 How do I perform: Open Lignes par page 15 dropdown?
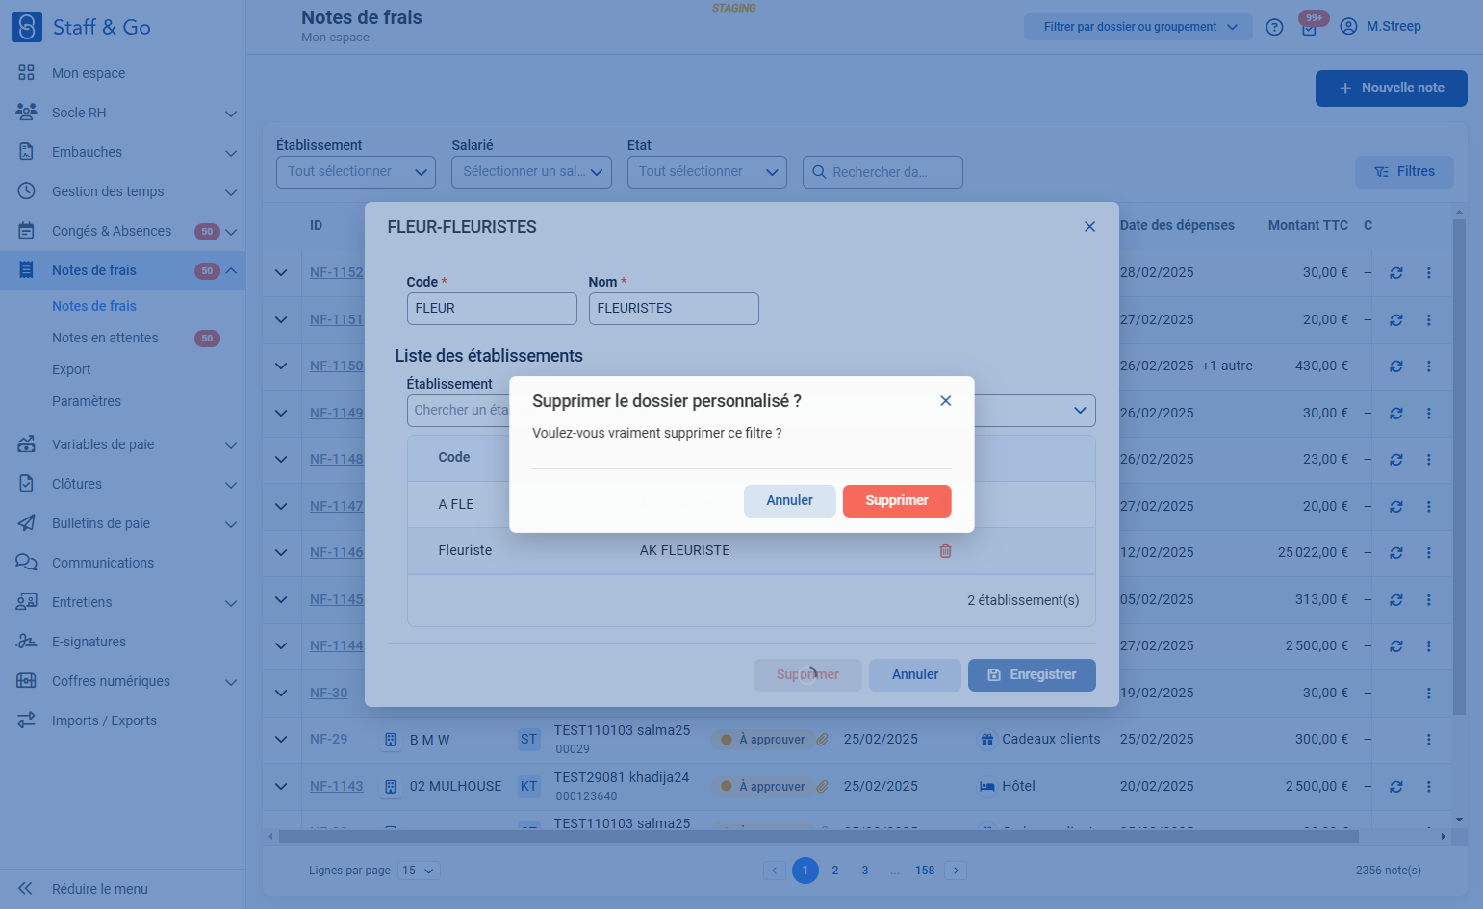pyautogui.click(x=420, y=871)
